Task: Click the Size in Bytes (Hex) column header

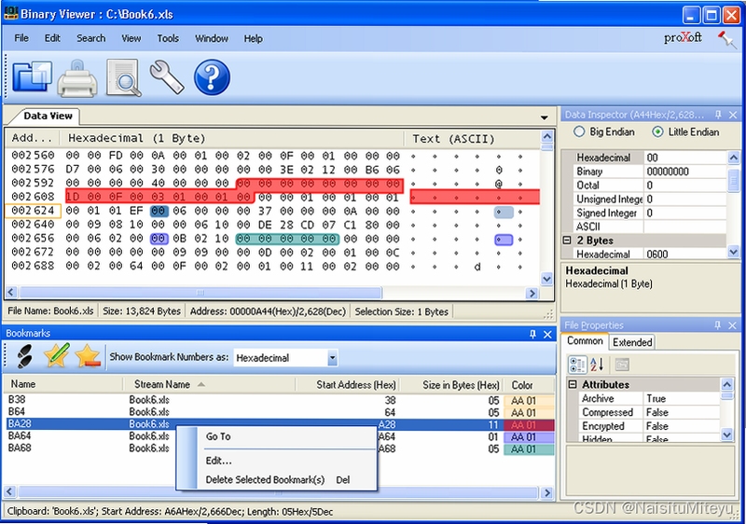Action: point(451,385)
